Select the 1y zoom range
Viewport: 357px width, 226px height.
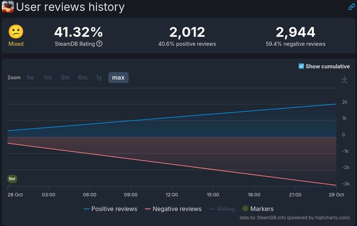point(99,77)
